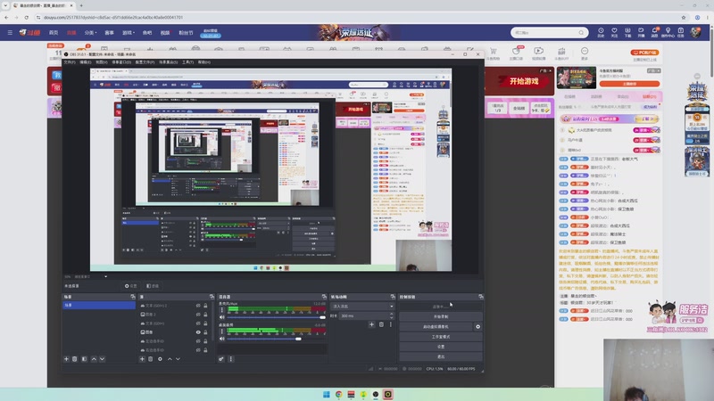
Task: Open 关注 follow heart icon in Douyu header
Action: point(614,32)
